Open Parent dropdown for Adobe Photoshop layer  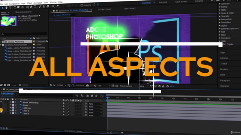pos(95,104)
